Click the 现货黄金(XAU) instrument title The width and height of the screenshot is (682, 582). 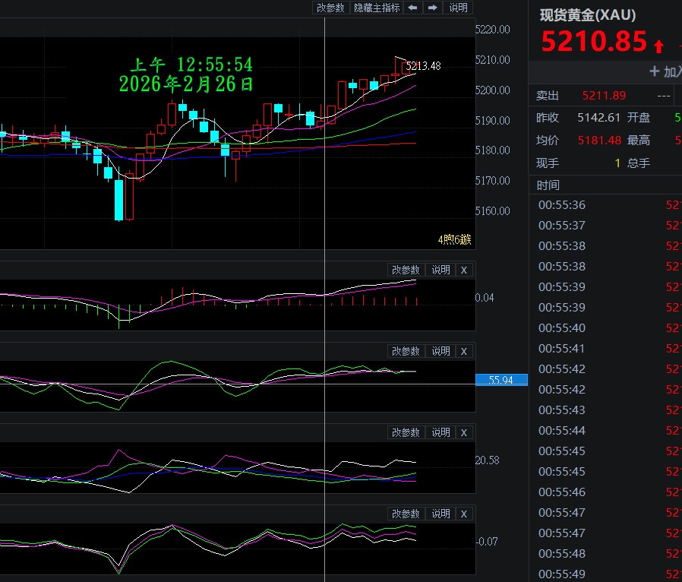click(x=588, y=15)
